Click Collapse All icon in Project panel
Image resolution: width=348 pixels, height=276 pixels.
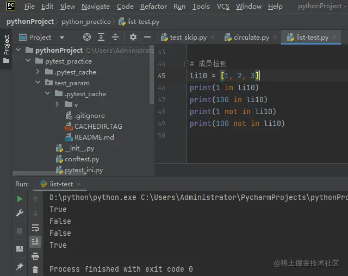pyautogui.click(x=115, y=37)
